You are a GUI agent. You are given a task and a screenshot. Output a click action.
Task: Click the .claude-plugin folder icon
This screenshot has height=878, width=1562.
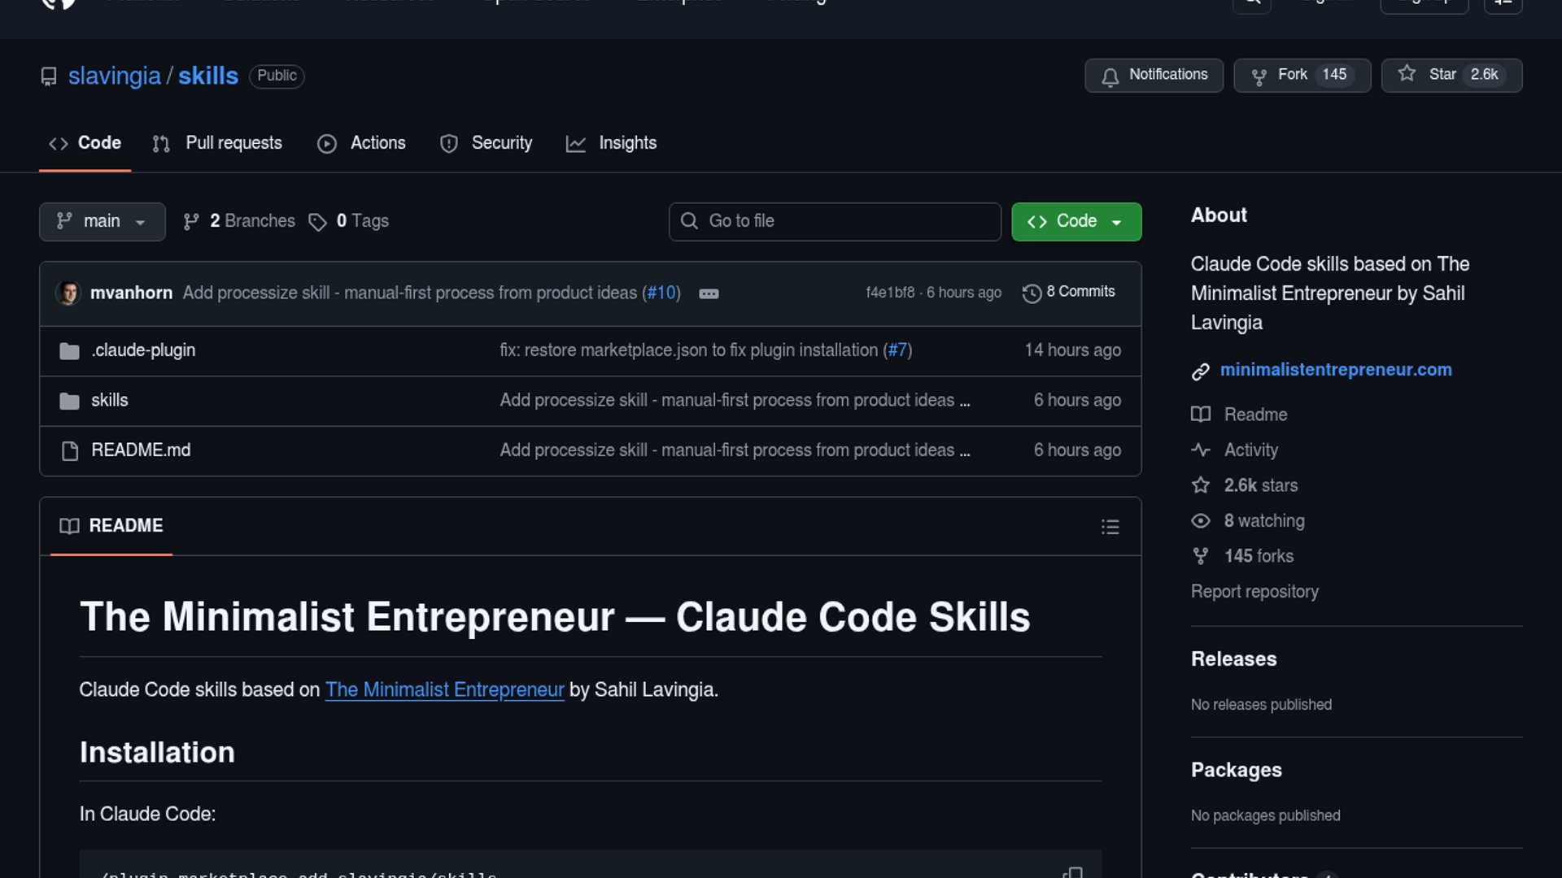tap(69, 351)
